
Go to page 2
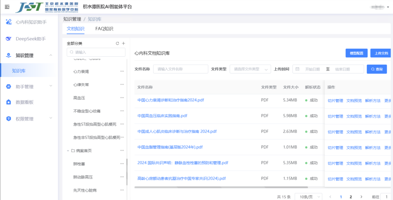(351, 197)
